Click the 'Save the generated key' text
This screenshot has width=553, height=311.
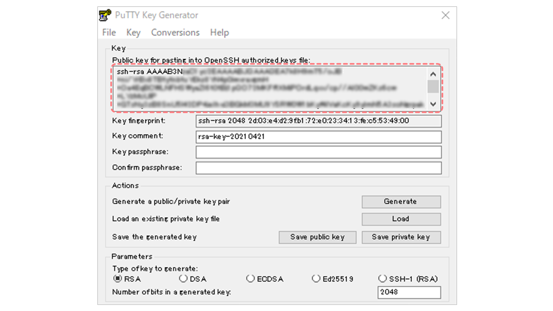(154, 237)
